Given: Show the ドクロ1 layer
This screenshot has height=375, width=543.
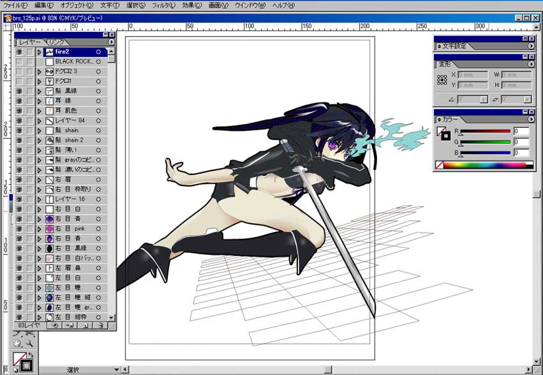Looking at the screenshot, I should pyautogui.click(x=19, y=81).
